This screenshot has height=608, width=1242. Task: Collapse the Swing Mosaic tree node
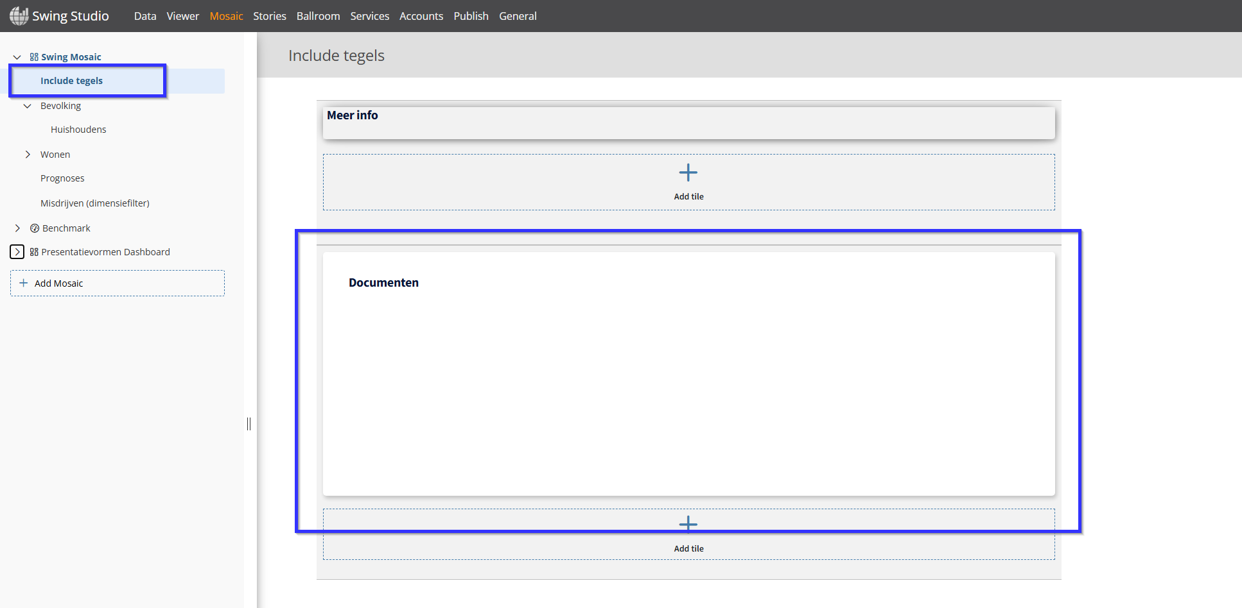(x=17, y=57)
